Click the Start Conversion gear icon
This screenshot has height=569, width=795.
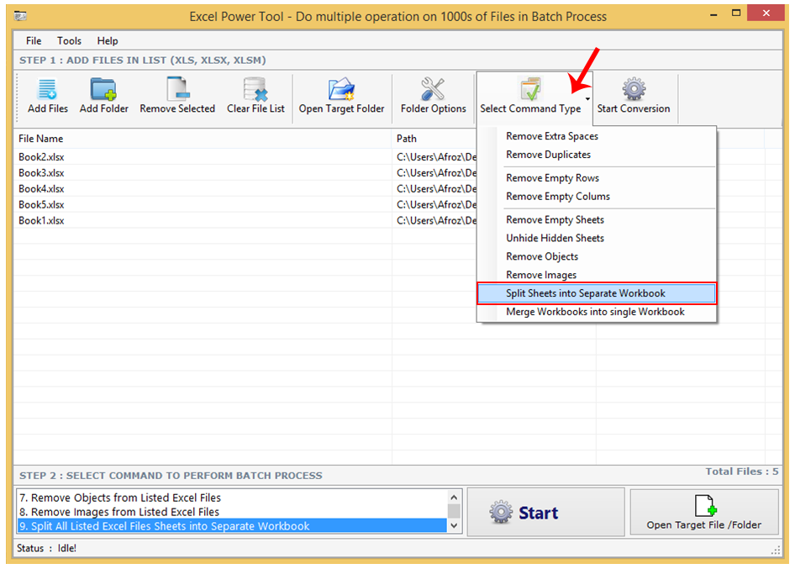click(634, 89)
